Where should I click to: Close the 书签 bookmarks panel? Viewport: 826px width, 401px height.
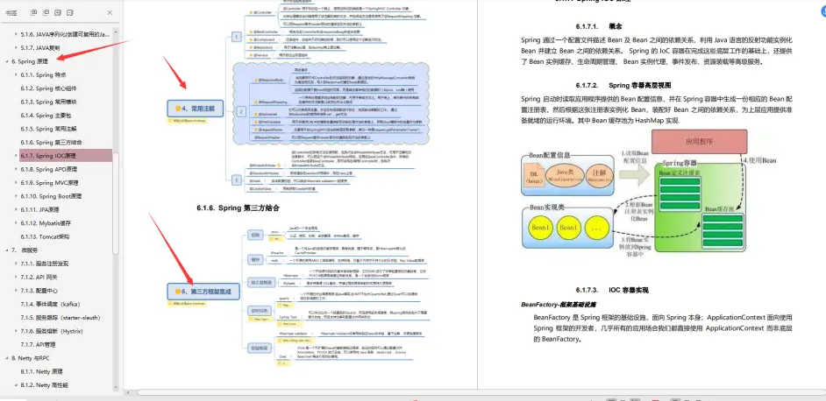[110, 12]
